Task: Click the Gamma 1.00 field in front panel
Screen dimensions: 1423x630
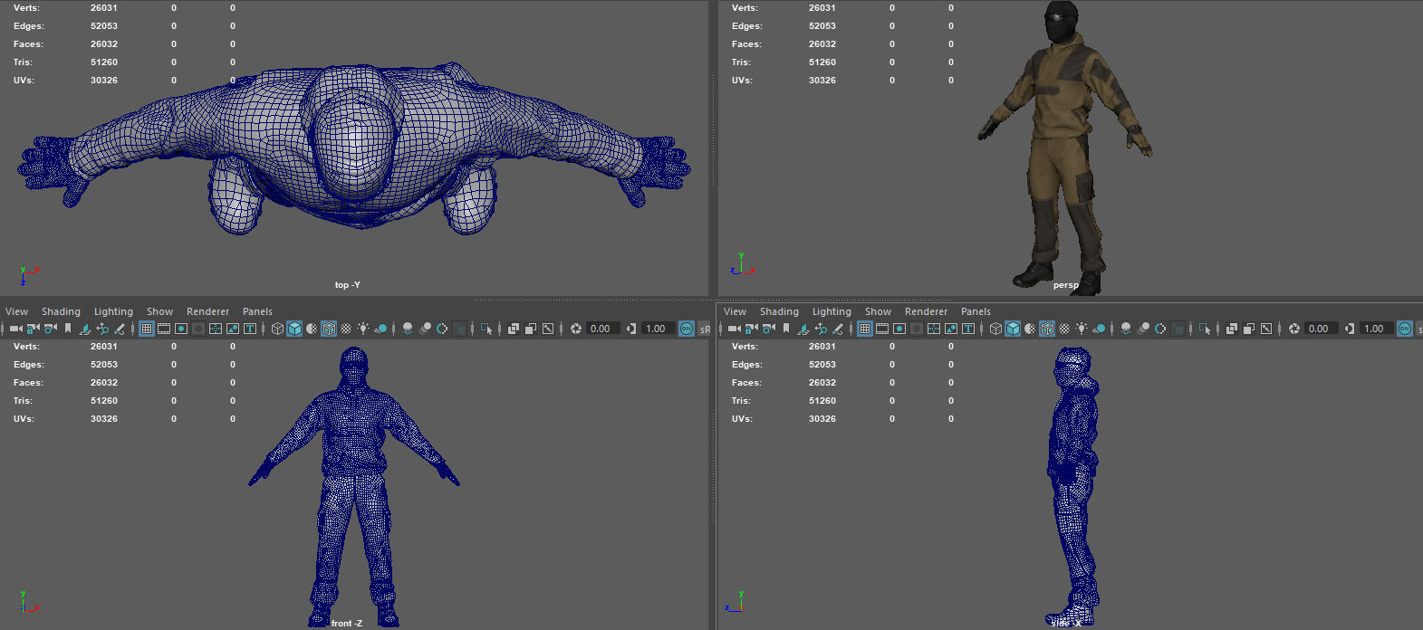Action: 658,329
